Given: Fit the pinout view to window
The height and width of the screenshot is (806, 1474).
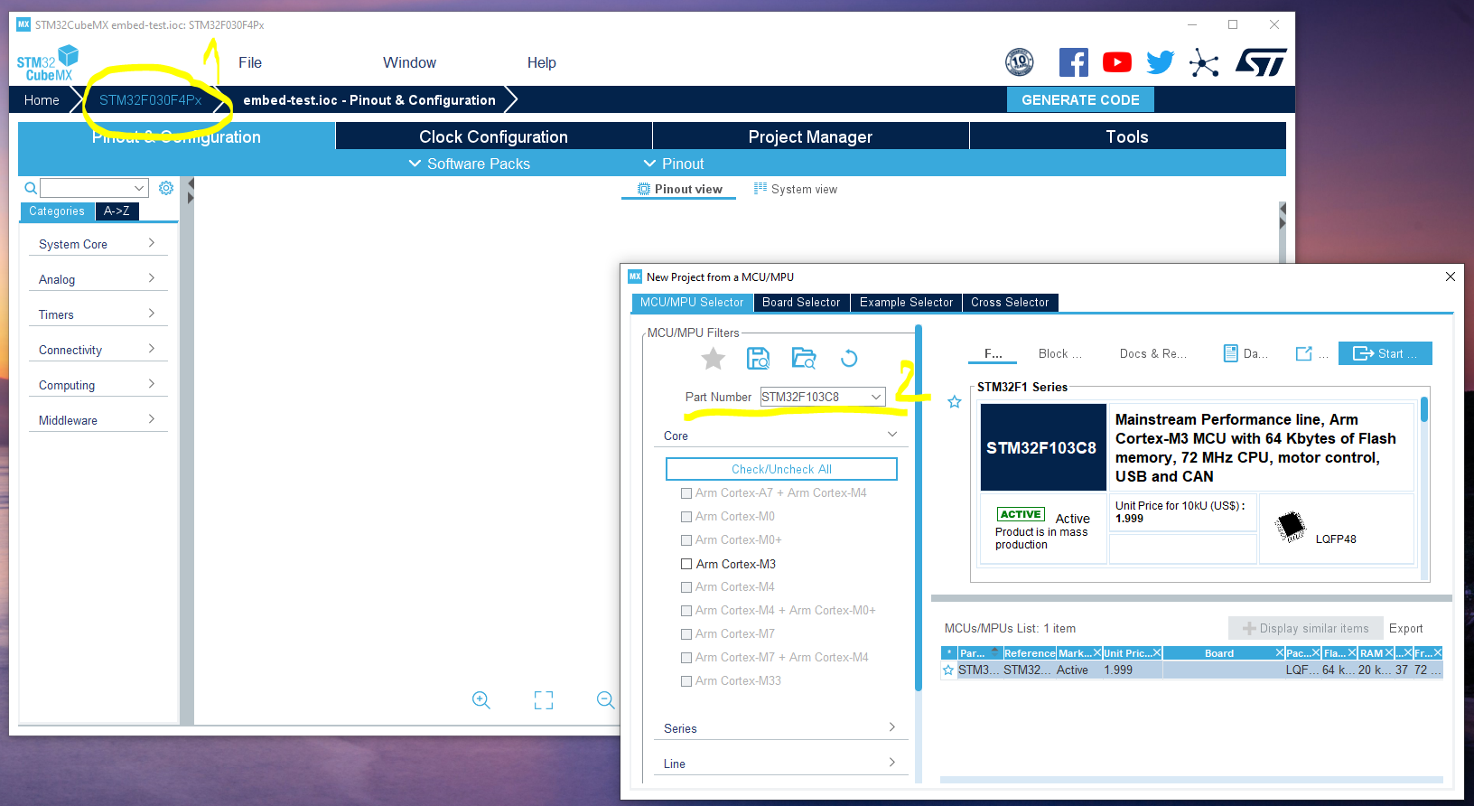Looking at the screenshot, I should click(x=544, y=700).
